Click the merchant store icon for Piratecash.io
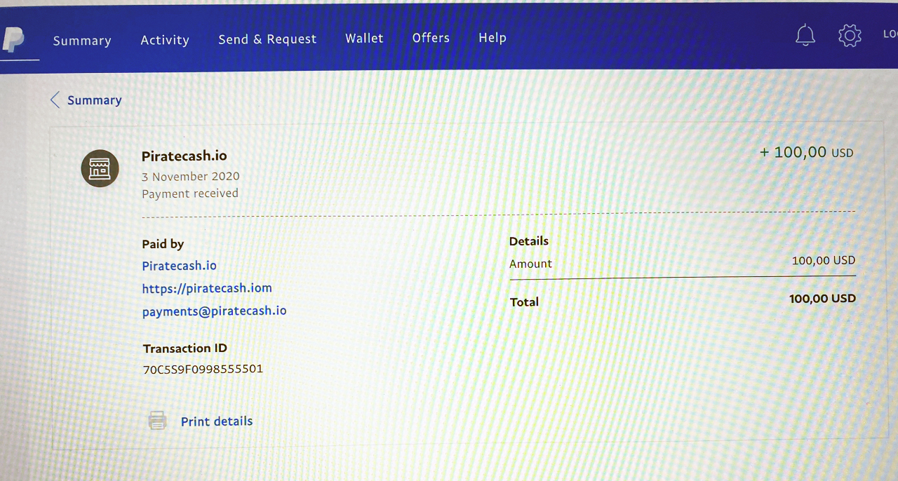Screen dimensions: 898x481 coord(100,168)
